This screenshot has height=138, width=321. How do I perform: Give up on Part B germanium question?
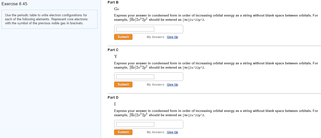[x=172, y=37]
